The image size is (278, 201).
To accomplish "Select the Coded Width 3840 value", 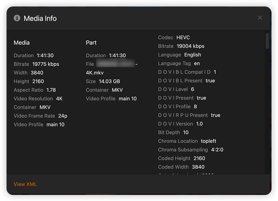I will coord(198,167).
